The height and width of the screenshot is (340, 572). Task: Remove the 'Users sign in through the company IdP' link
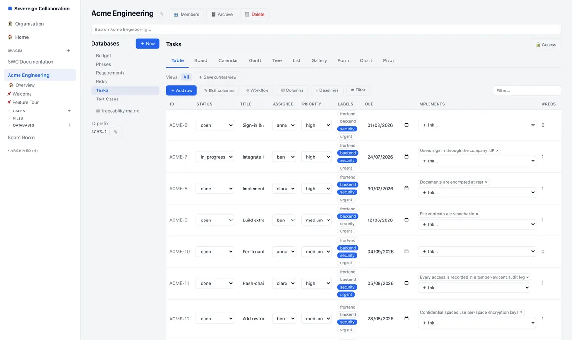(x=497, y=150)
